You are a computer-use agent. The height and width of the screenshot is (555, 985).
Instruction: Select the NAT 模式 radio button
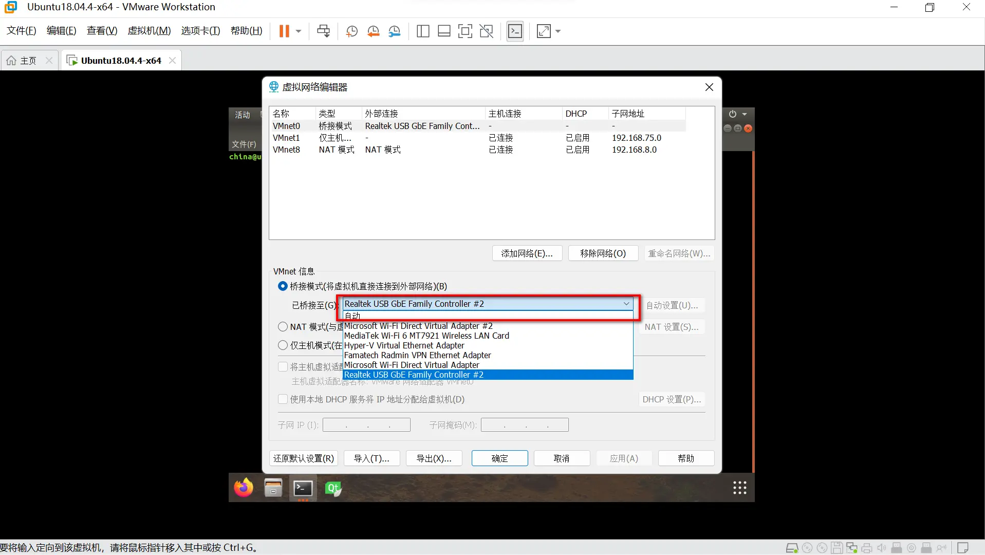pyautogui.click(x=283, y=327)
